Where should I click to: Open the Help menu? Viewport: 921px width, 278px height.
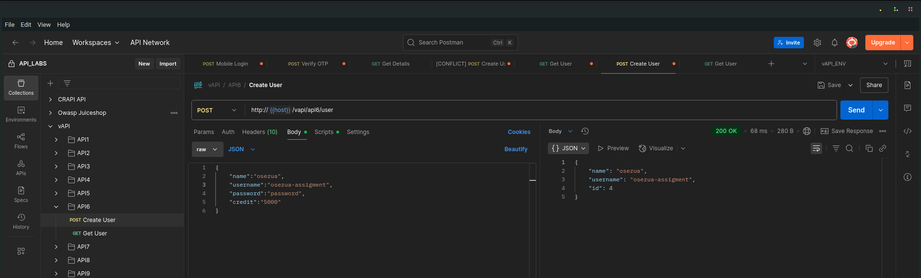click(63, 25)
